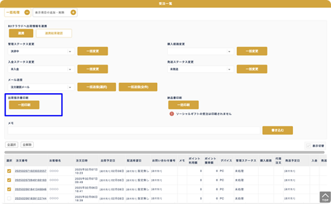Uncheck order row dated 02月07日 09:49
Screen dimensions: 331x204
(9, 180)
